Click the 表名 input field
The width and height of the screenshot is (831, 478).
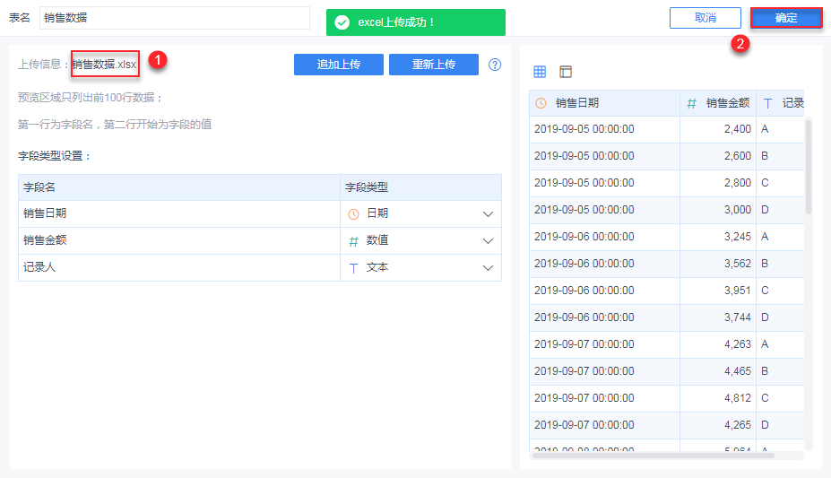pos(175,18)
